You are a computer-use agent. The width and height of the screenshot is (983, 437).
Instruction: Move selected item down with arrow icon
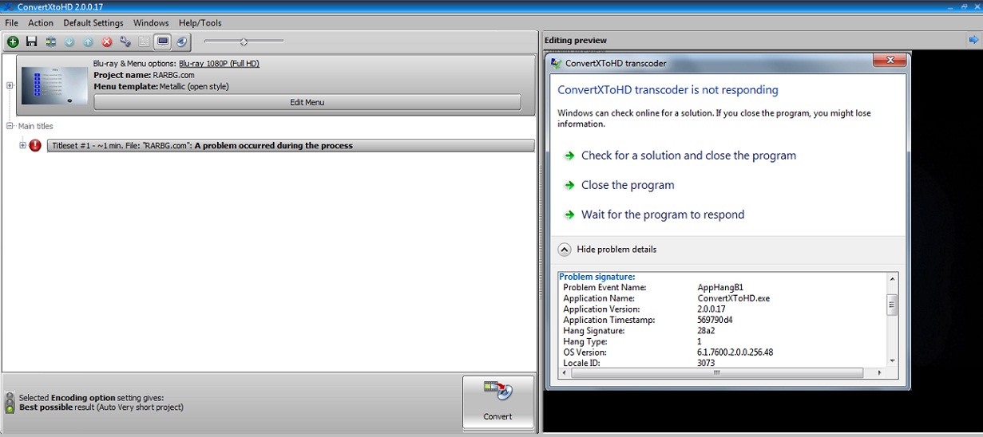69,41
